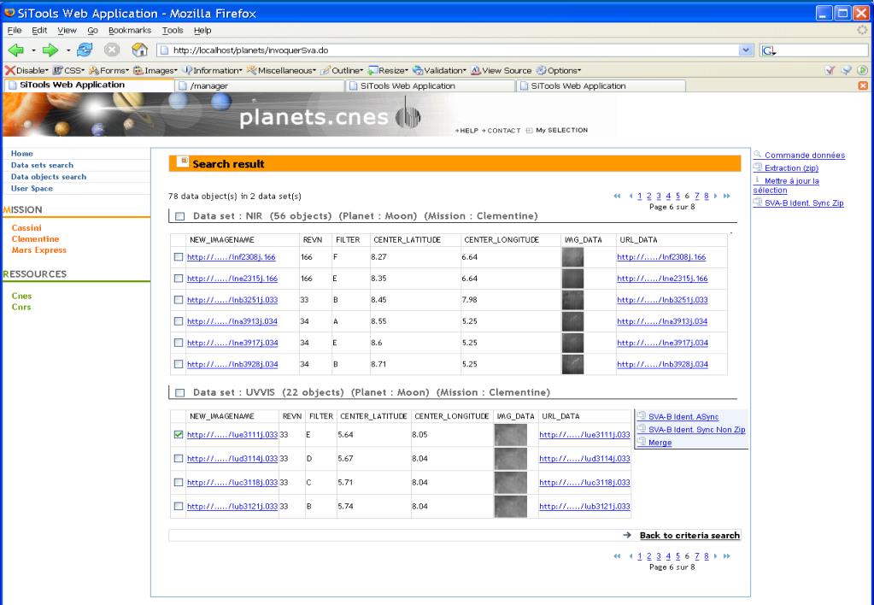Open the Images developer toolbar menu
The width and height of the screenshot is (874, 605).
pos(155,70)
